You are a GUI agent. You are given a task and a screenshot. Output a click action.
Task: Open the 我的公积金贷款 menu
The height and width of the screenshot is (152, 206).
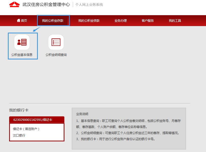click(x=89, y=21)
